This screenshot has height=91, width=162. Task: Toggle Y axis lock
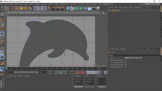pos(40,8)
